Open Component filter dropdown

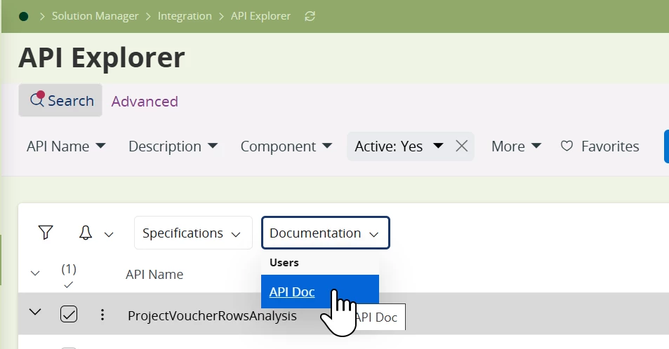pyautogui.click(x=286, y=146)
